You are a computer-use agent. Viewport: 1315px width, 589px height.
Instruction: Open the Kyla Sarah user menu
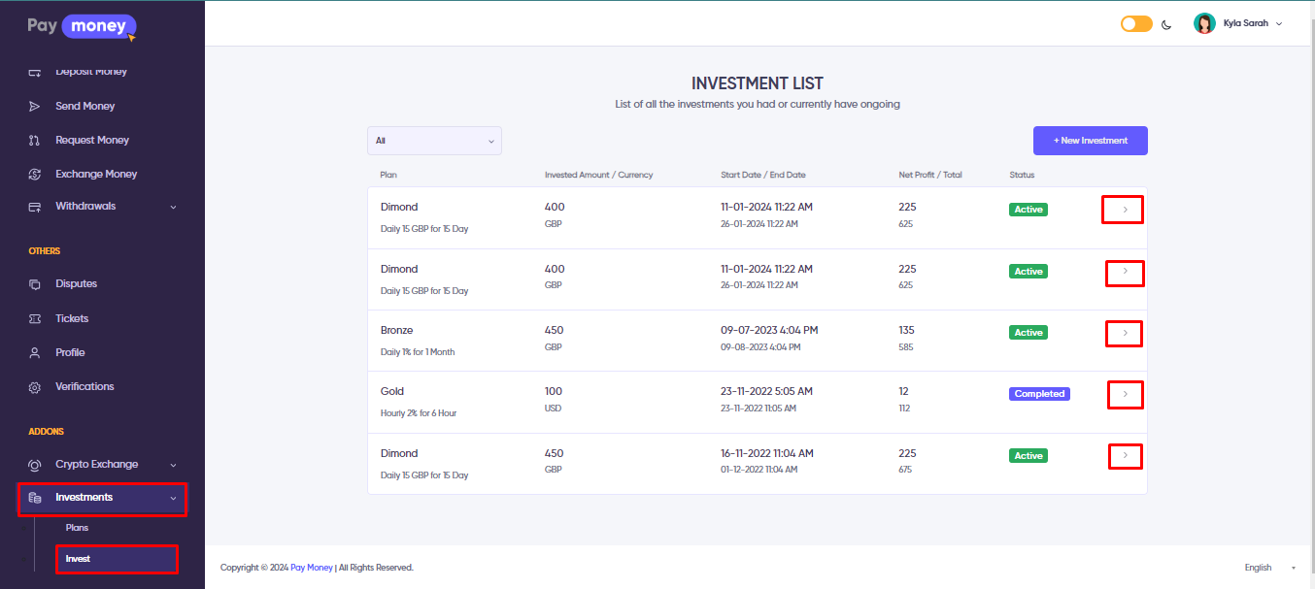point(1238,23)
